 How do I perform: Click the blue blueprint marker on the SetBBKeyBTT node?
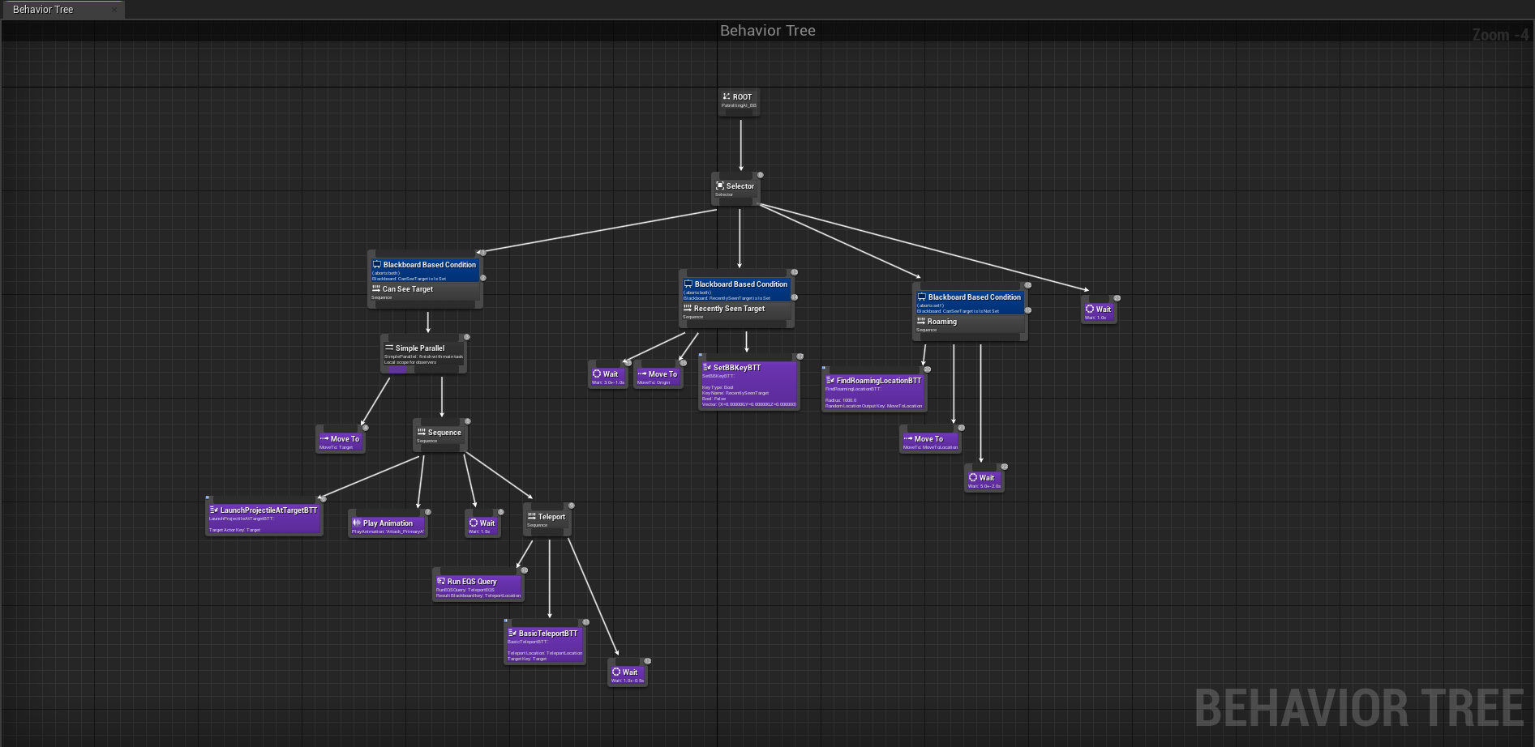[x=700, y=355]
